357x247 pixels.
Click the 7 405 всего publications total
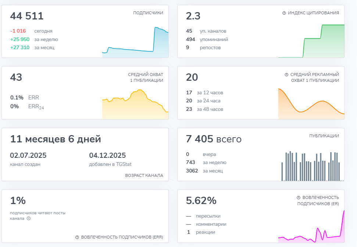pos(214,139)
